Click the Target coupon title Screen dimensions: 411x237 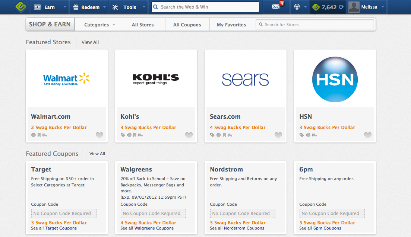tap(41, 170)
